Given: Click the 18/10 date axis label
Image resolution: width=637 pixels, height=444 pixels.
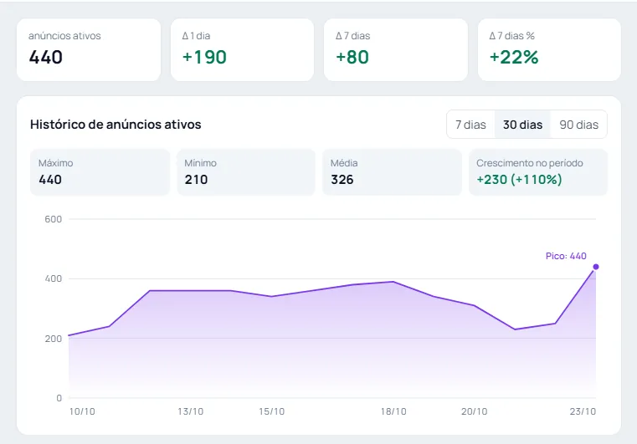Looking at the screenshot, I should coord(393,411).
